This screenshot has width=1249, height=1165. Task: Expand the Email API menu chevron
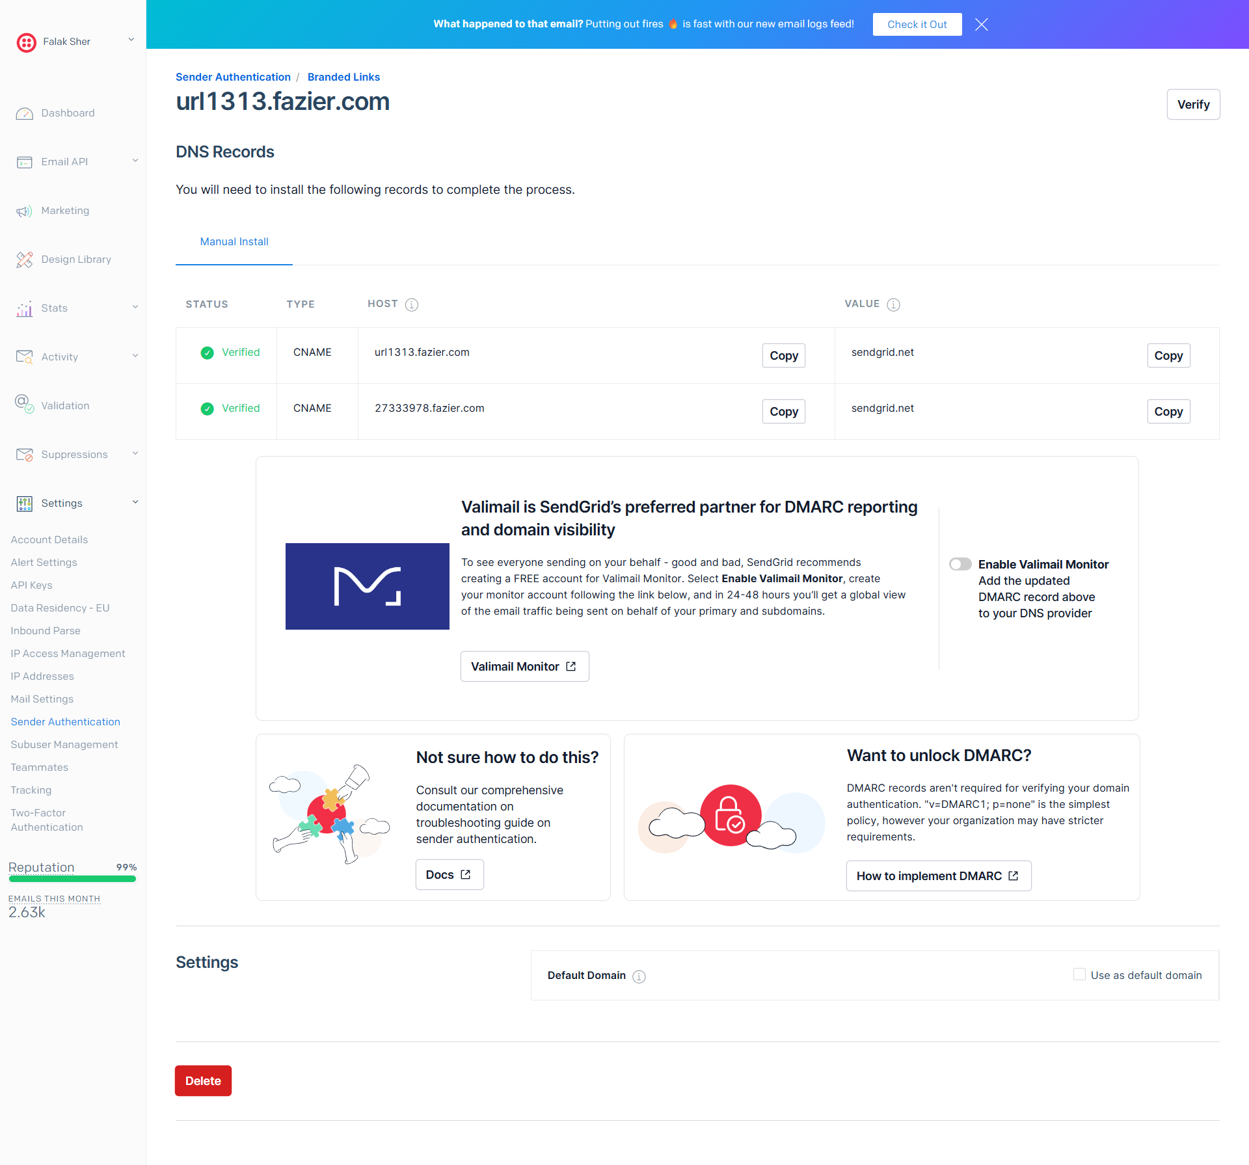tap(135, 161)
